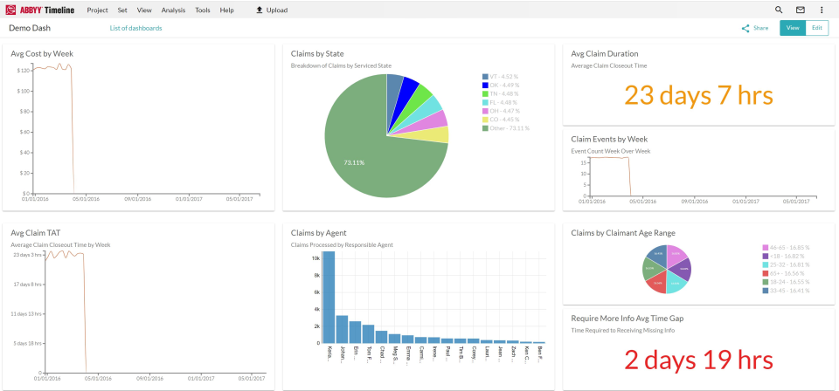
Task: Switch dashboard to View mode
Action: (792, 28)
